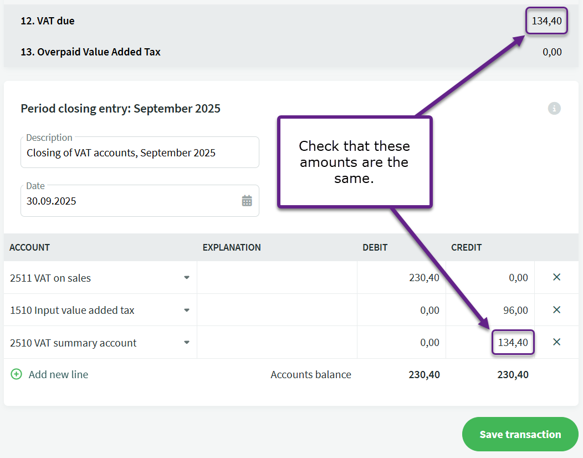Open the 2511 VAT on sales account dropdown
Image resolution: width=583 pixels, height=458 pixels.
point(187,278)
